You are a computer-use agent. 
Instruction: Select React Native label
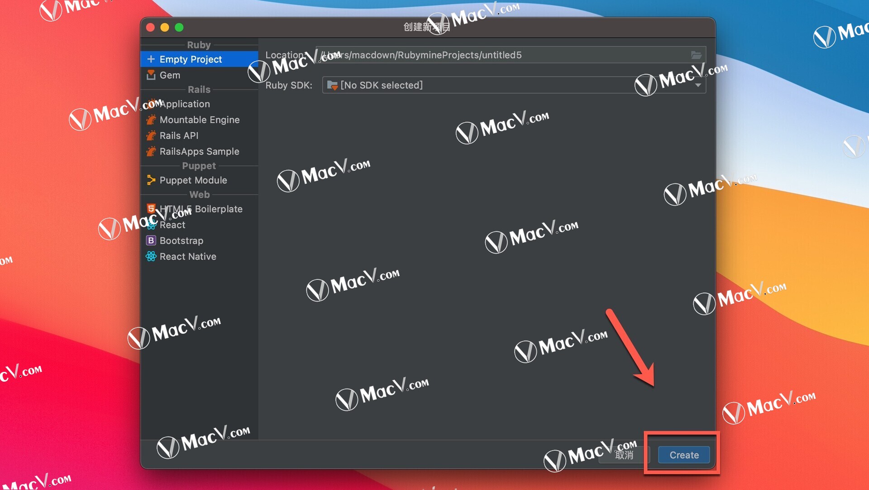[188, 256]
